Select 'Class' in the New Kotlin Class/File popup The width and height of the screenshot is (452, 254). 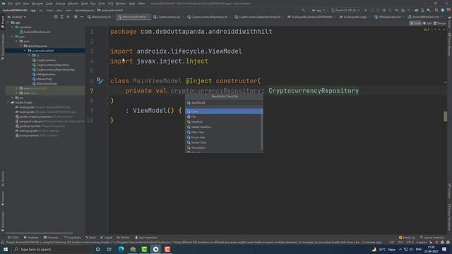point(224,111)
